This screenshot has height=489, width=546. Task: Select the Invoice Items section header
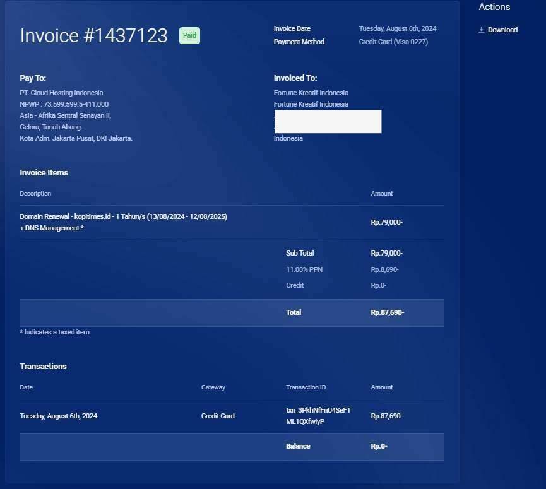44,172
